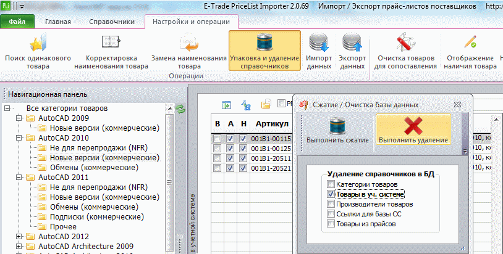
Task: Expand the AutoCAD Architecture 2009 node
Action: [x=19, y=247]
